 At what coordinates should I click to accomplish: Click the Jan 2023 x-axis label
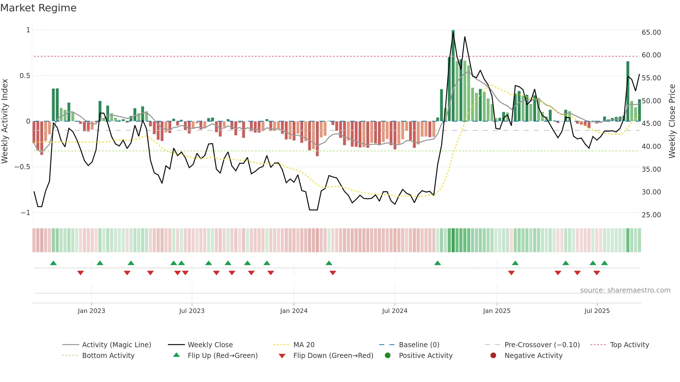click(x=91, y=311)
